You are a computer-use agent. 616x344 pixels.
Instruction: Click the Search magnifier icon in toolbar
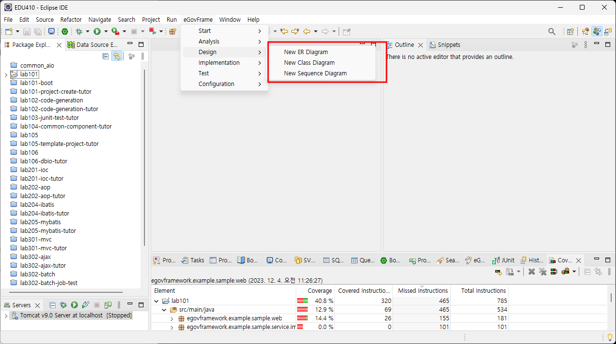pos(552,31)
